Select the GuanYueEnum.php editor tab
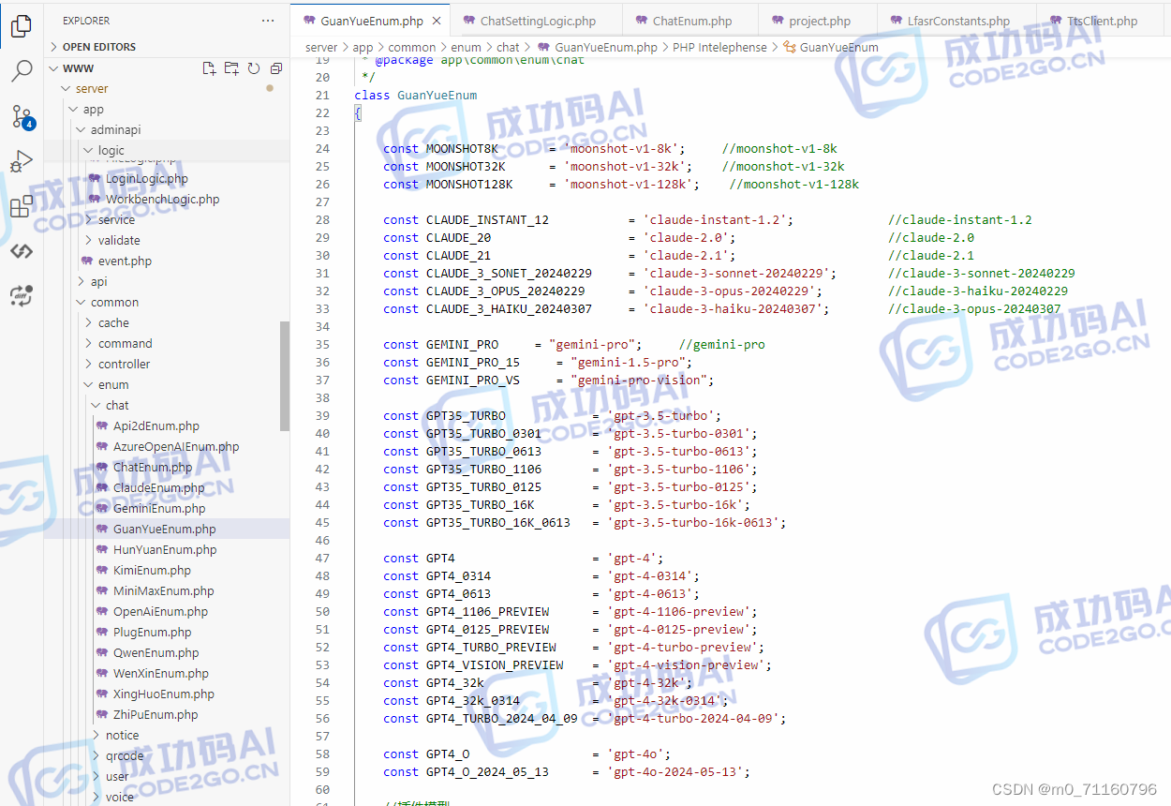Image resolution: width=1171 pixels, height=806 pixels. (x=371, y=21)
